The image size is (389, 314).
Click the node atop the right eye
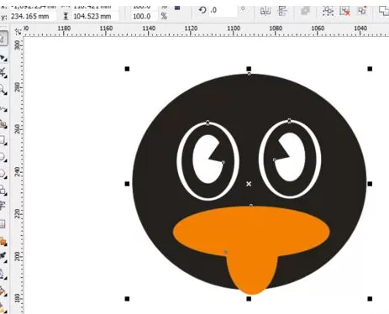[x=290, y=121]
